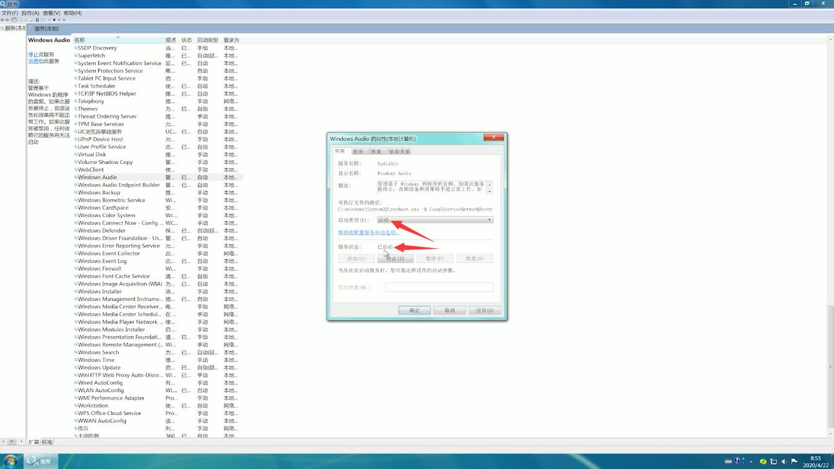Select the Windows Time service row
Image resolution: width=834 pixels, height=469 pixels.
(x=158, y=360)
